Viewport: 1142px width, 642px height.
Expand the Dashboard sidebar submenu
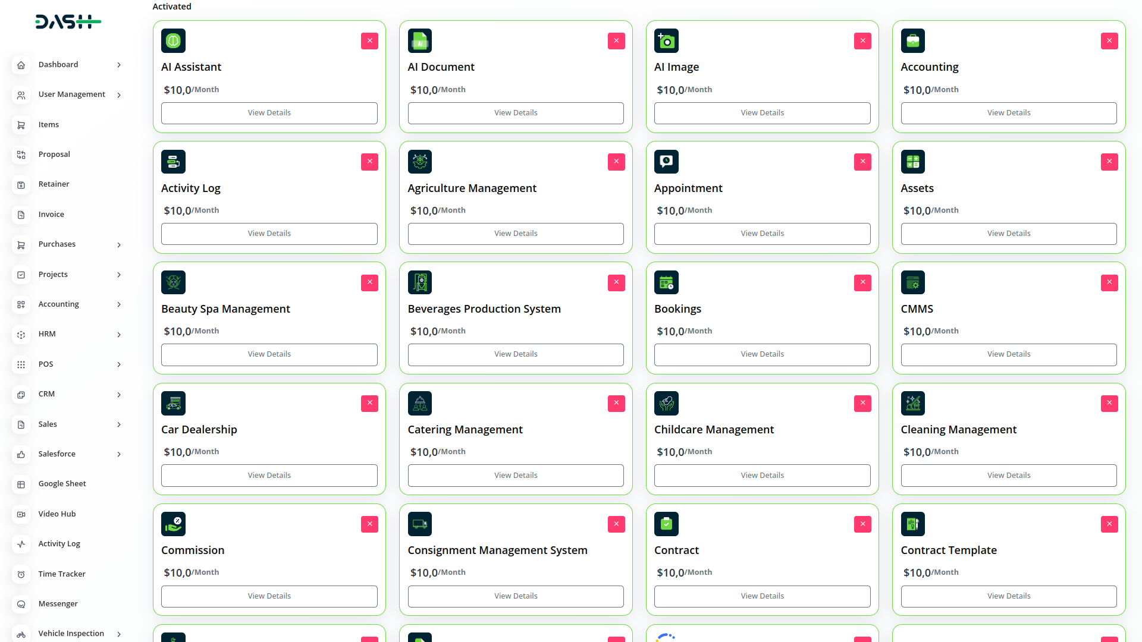click(119, 65)
